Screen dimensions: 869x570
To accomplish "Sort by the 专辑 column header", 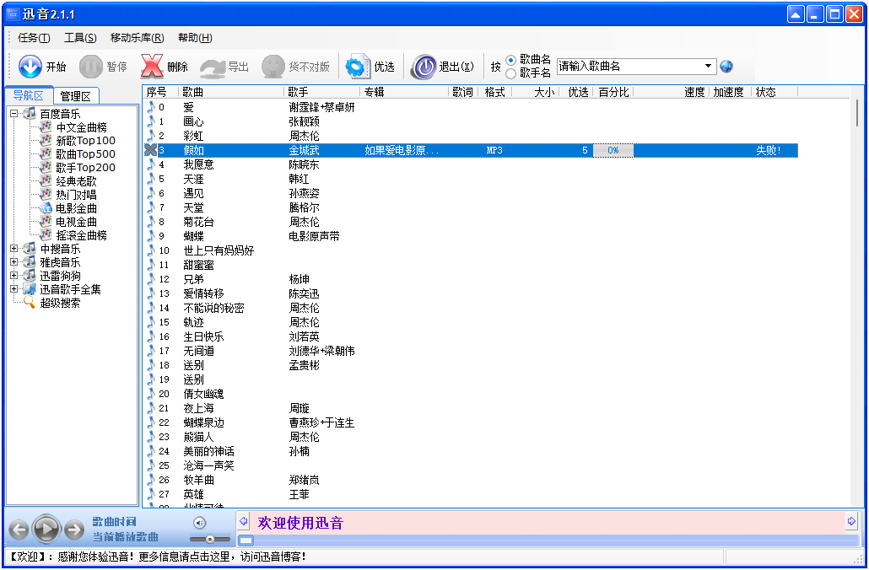I will pos(404,92).
